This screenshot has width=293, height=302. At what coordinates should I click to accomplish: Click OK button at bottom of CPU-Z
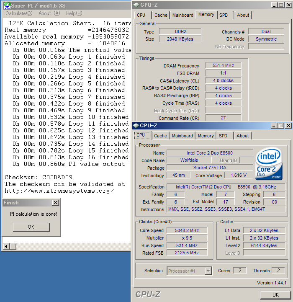coord(275,295)
